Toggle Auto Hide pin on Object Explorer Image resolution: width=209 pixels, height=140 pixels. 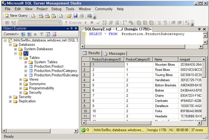72,28
